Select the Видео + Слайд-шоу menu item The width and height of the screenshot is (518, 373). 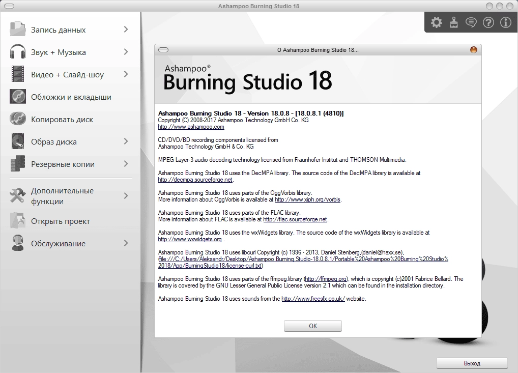click(70, 74)
